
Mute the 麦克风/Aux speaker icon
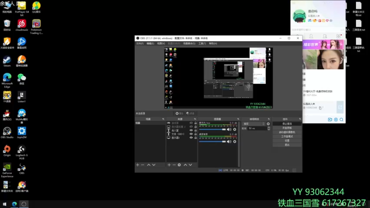(x=229, y=129)
